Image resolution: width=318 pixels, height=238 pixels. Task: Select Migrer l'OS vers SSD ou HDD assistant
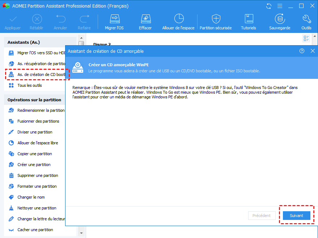click(37, 53)
